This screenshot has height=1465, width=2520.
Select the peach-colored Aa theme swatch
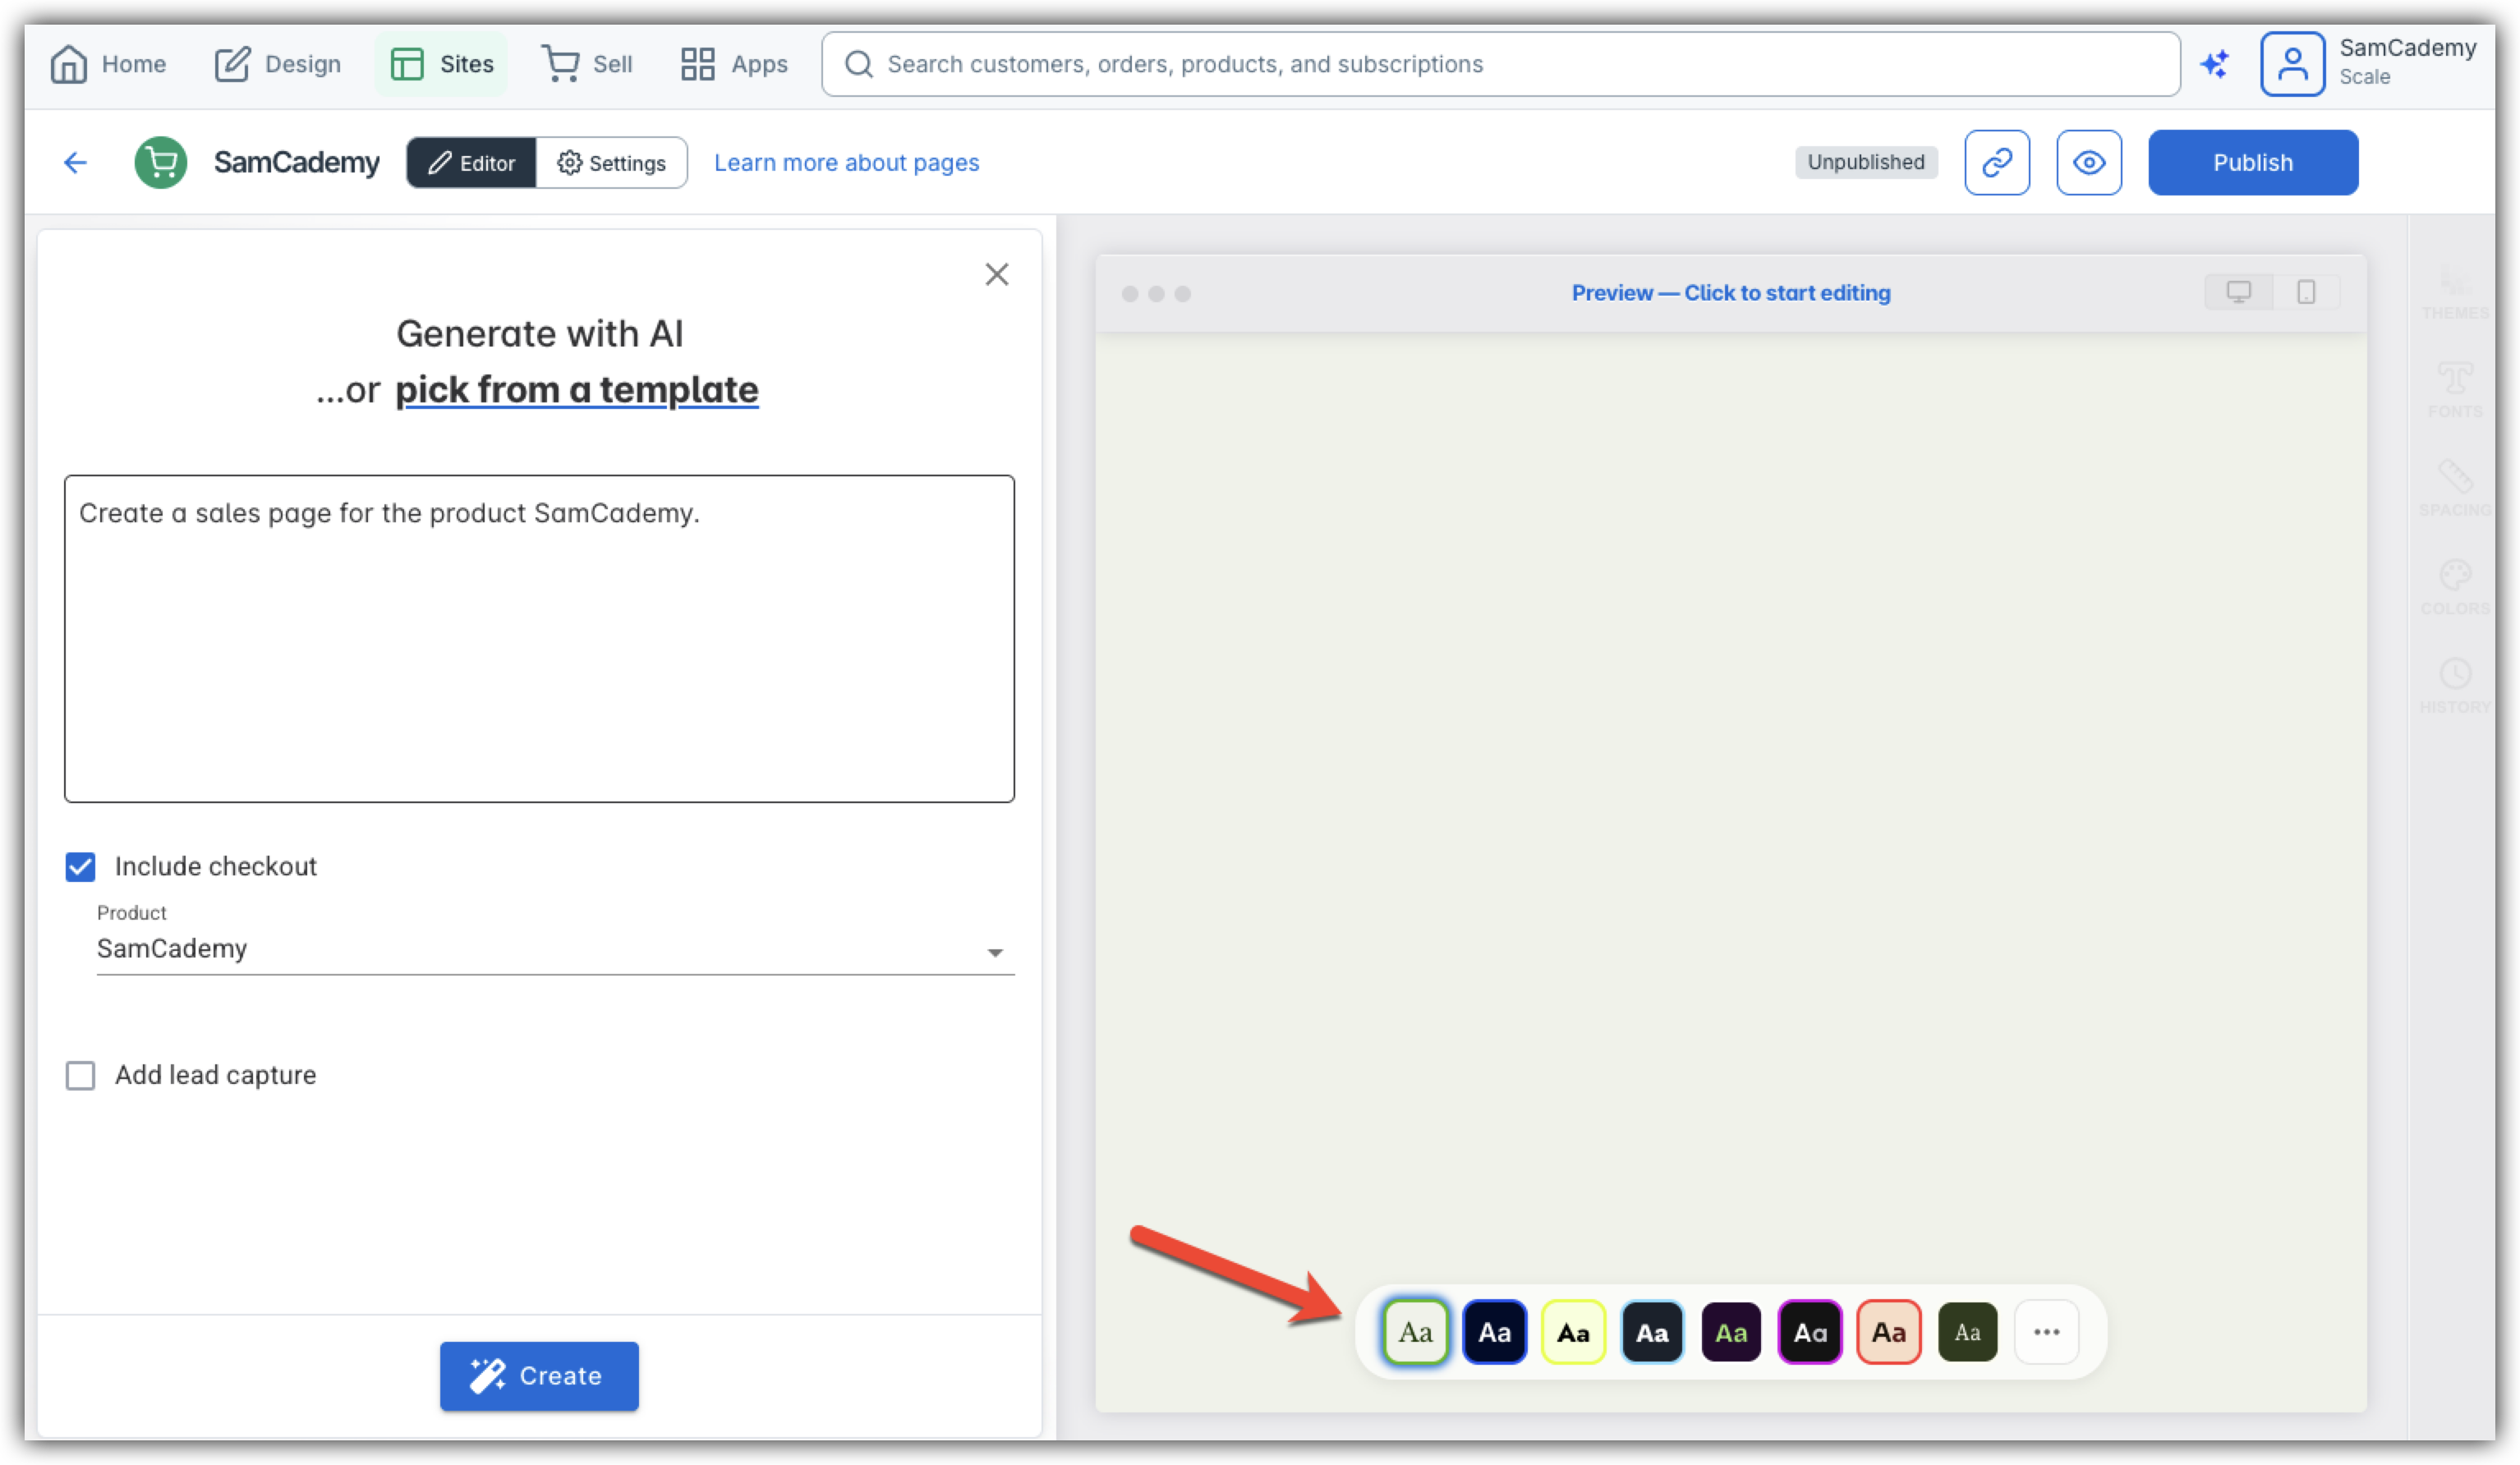(1888, 1332)
